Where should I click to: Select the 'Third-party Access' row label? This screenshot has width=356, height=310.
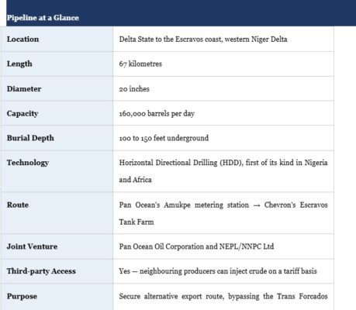coord(41,271)
